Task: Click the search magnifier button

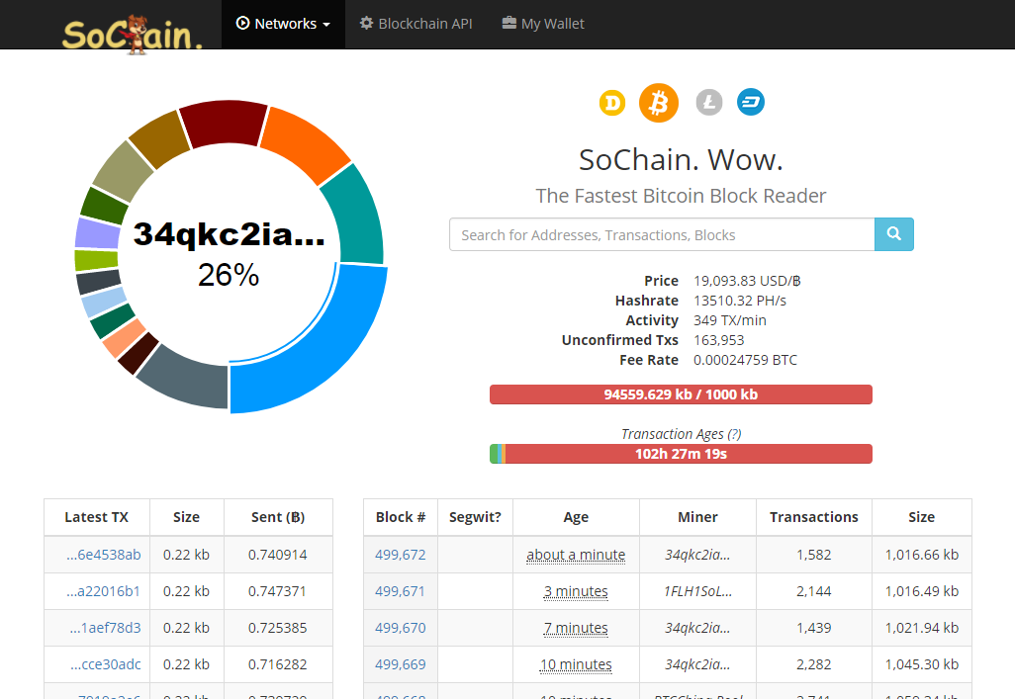Action: click(894, 234)
